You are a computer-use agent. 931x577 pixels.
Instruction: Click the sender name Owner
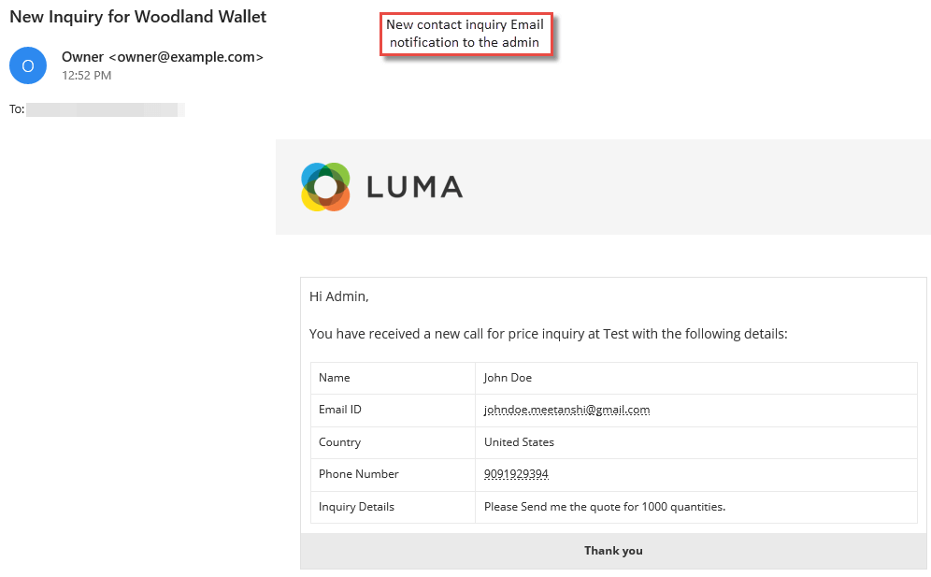tap(82, 57)
